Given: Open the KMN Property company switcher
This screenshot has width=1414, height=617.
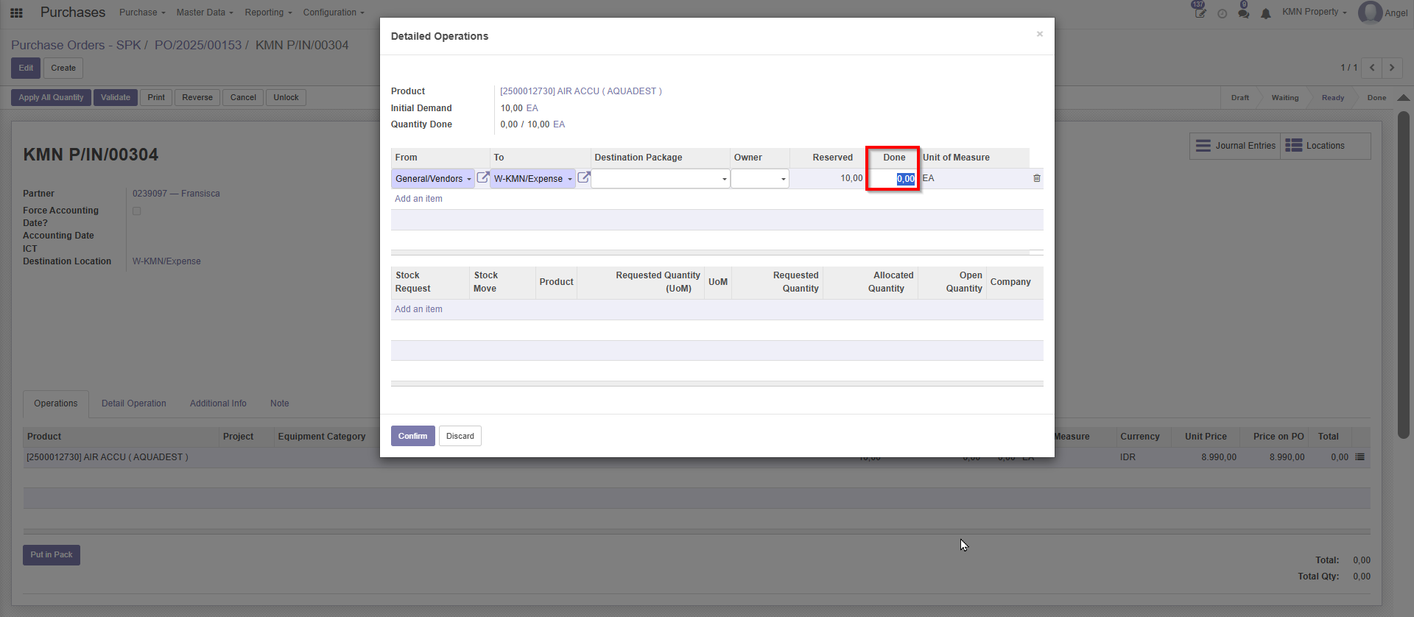Looking at the screenshot, I should pos(1315,12).
